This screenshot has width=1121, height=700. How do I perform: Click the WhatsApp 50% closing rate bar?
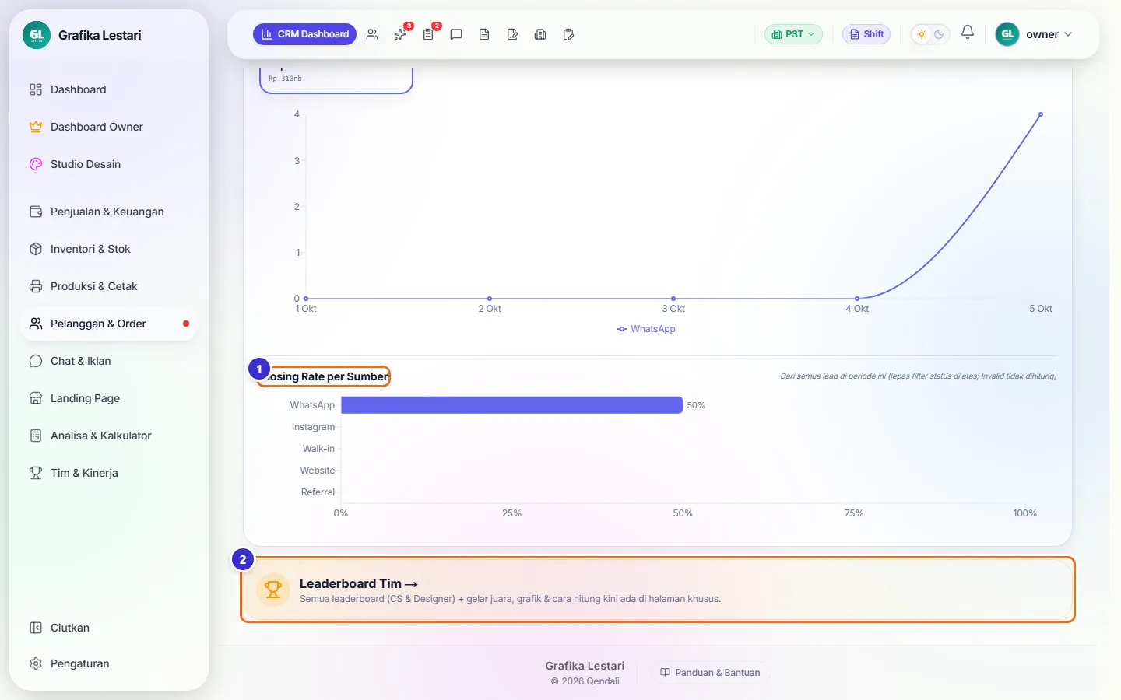point(512,405)
